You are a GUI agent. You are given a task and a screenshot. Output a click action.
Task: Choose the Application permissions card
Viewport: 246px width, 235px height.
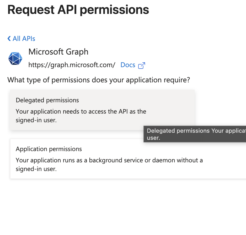coord(128,159)
